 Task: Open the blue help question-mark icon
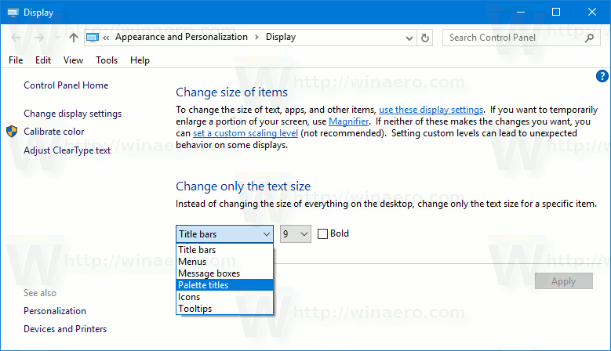point(602,76)
